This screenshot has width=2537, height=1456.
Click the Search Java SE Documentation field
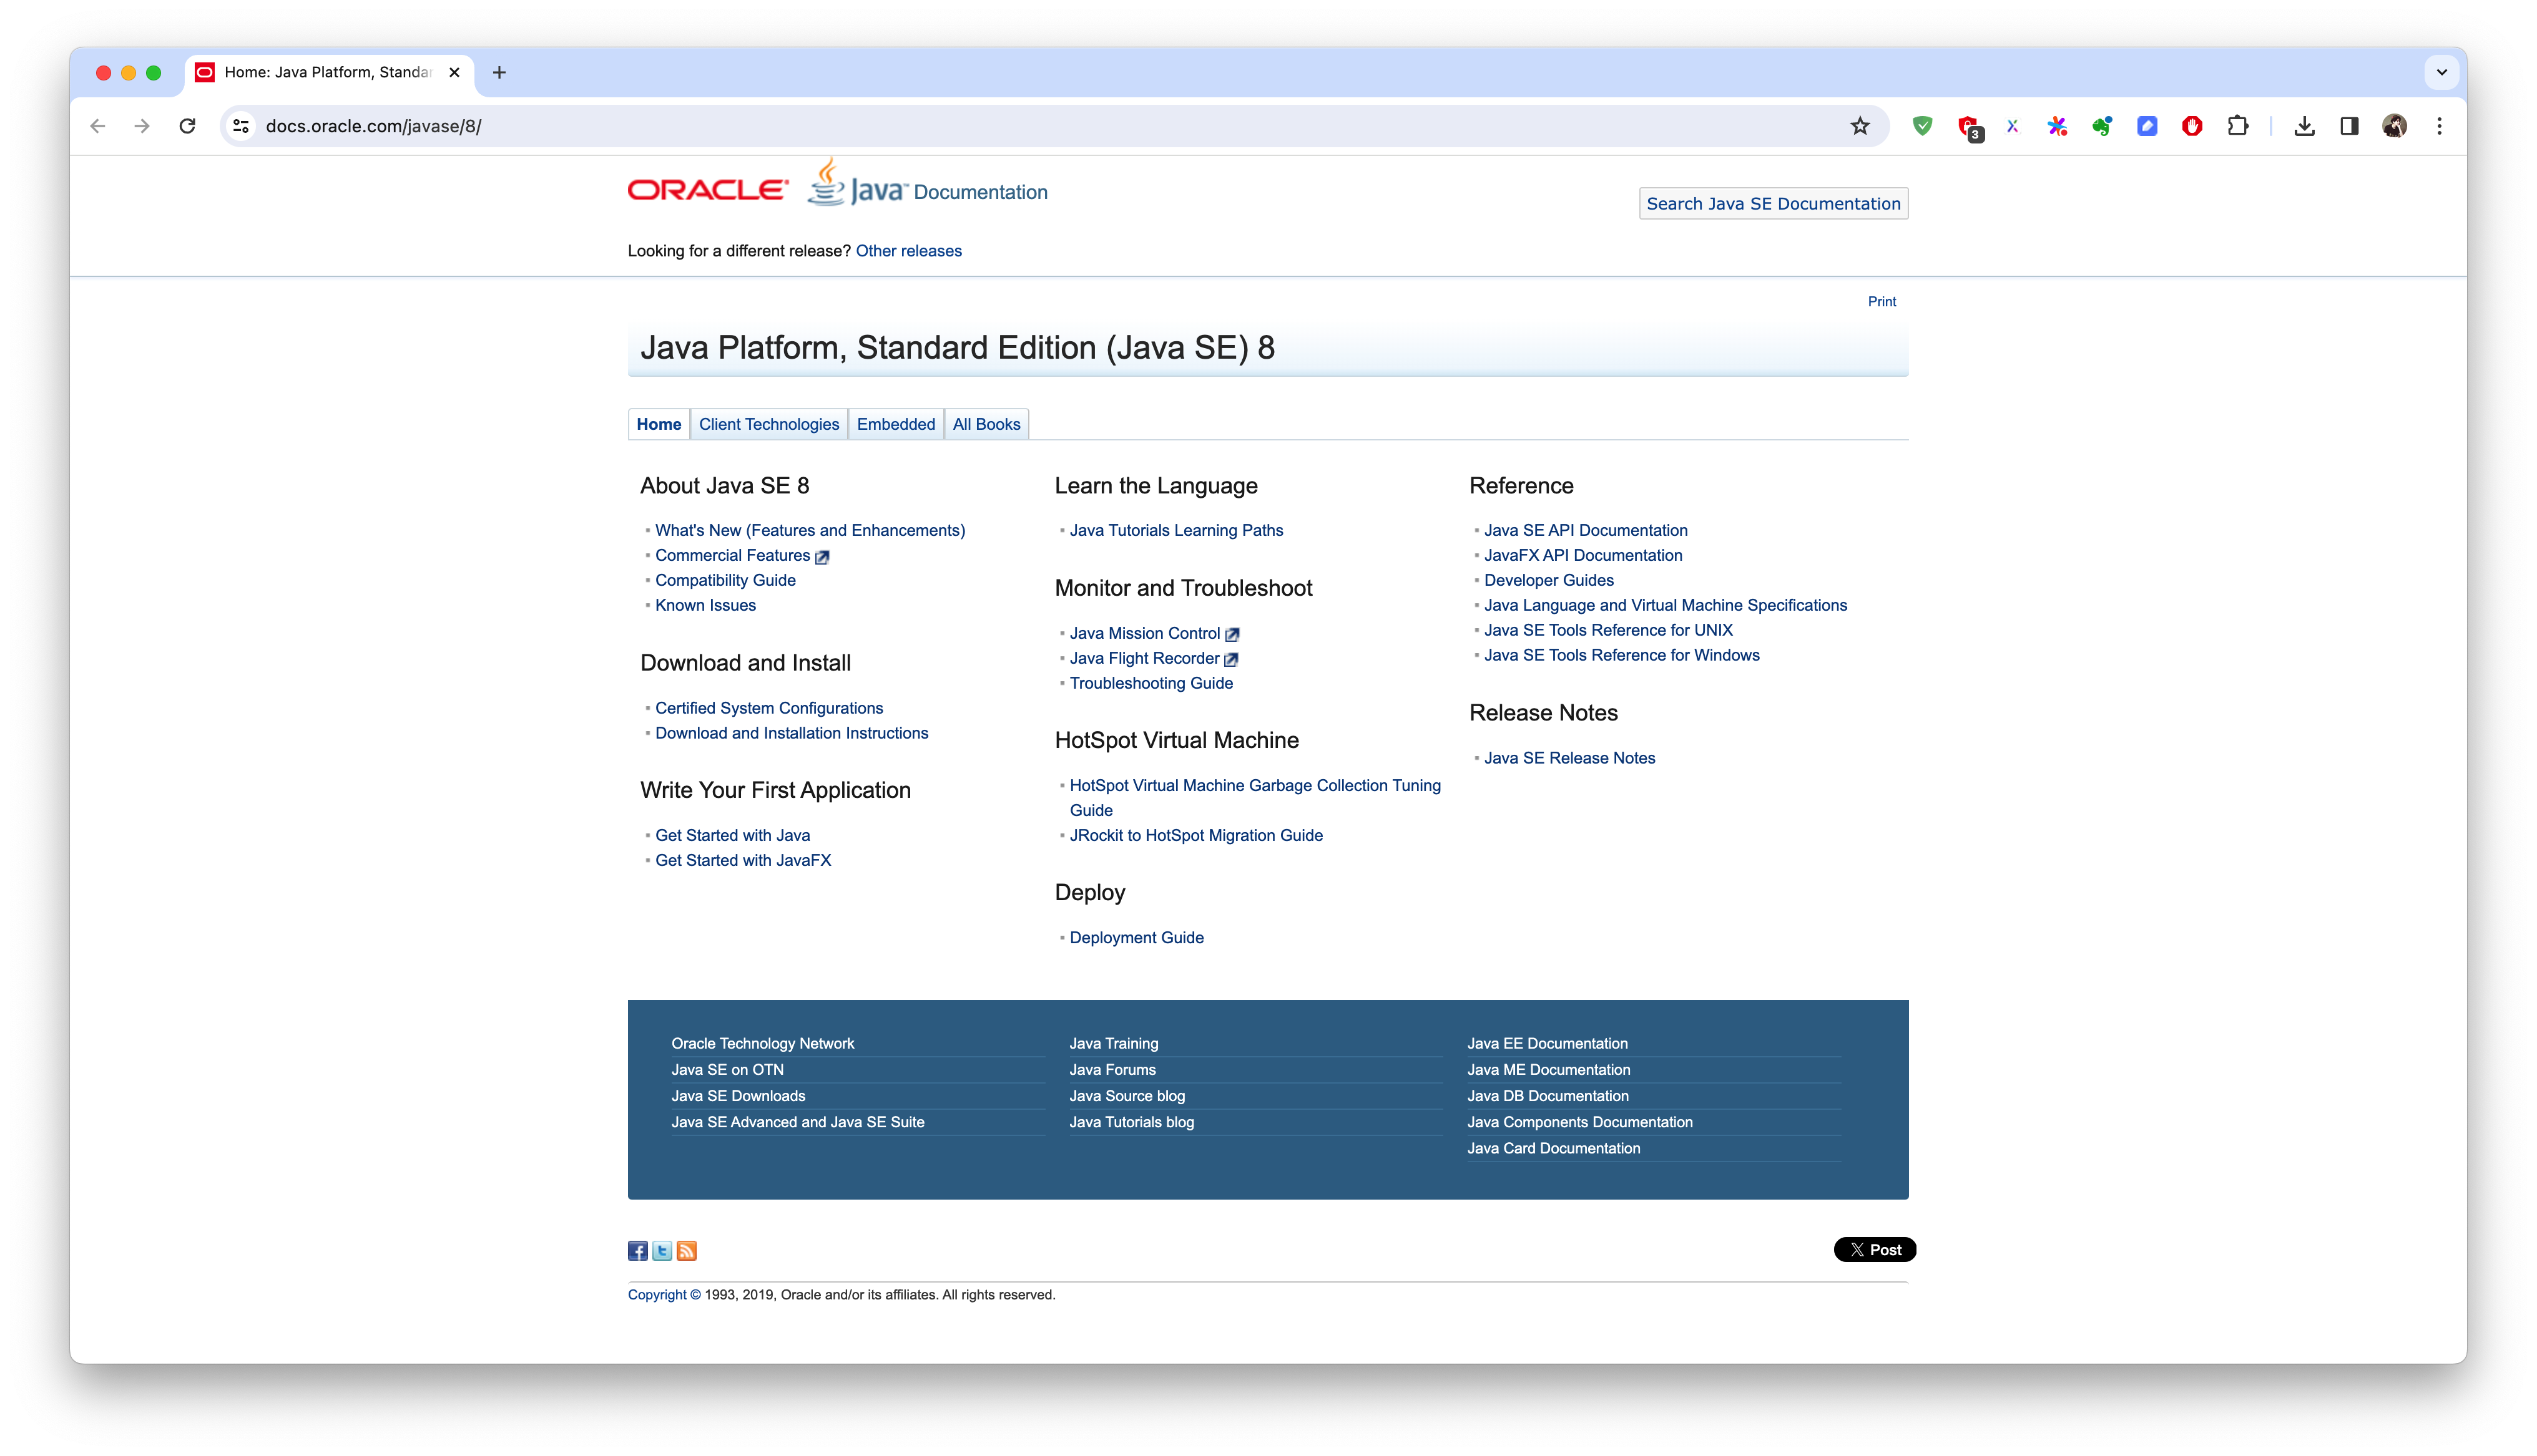1773,204
